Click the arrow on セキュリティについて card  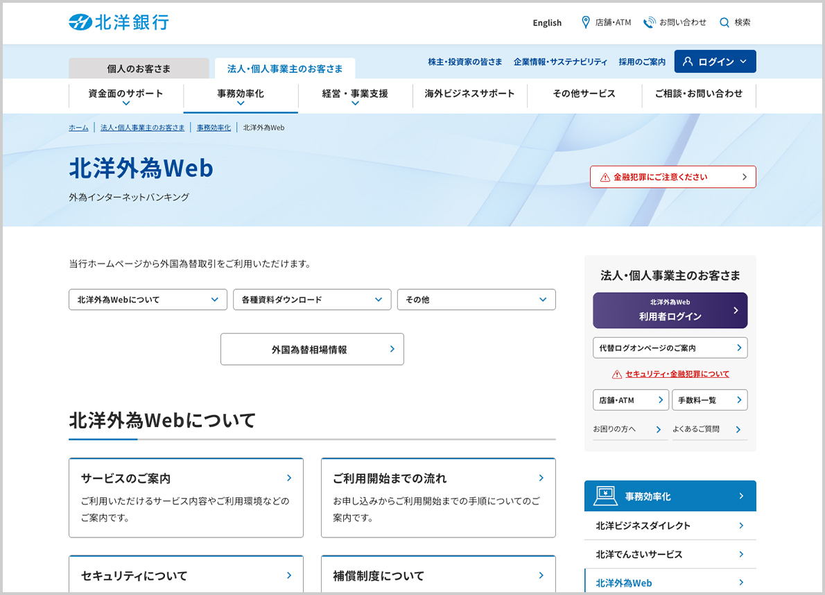click(289, 575)
